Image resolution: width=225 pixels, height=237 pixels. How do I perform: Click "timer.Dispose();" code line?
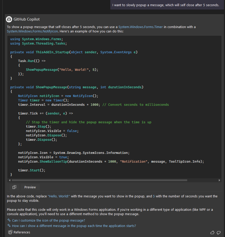point(41,139)
